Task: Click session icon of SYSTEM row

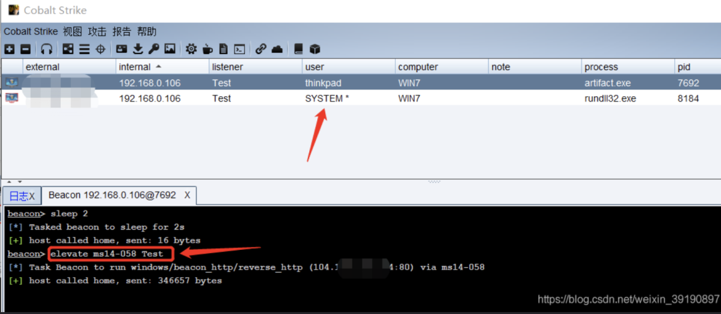Action: [11, 98]
